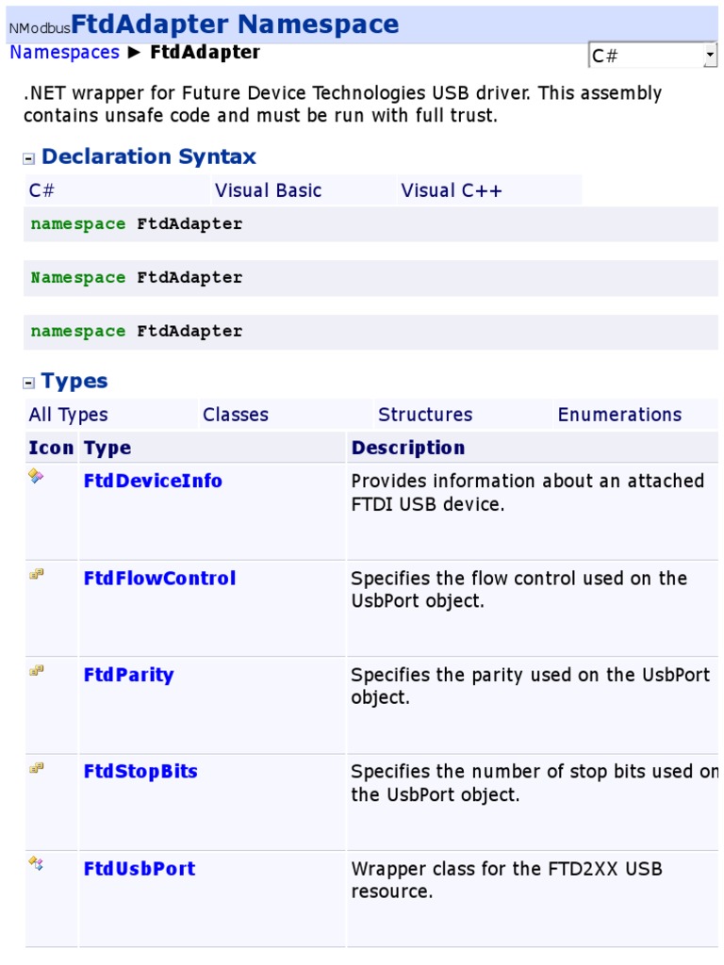724x965 pixels.
Task: Open the FtdFlowControl type link
Action: [x=160, y=578]
